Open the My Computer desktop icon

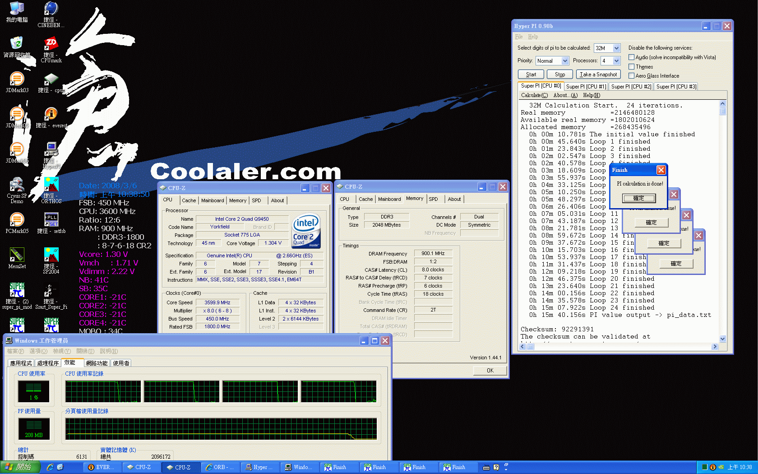(x=17, y=11)
